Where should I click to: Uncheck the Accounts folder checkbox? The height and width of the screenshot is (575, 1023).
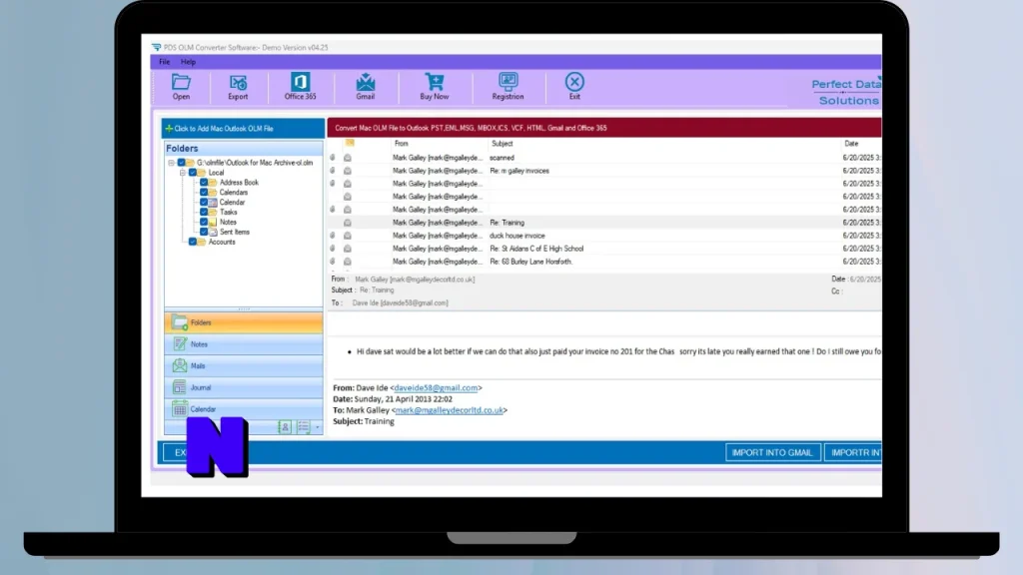(193, 242)
